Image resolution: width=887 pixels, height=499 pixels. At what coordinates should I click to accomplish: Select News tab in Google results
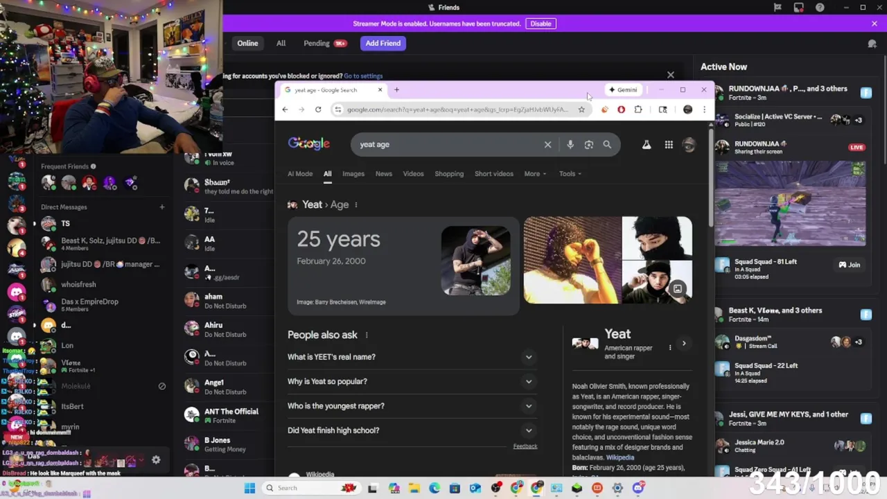click(384, 174)
